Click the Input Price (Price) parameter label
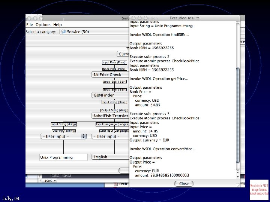This screenshot has height=202, width=270. (114, 62)
